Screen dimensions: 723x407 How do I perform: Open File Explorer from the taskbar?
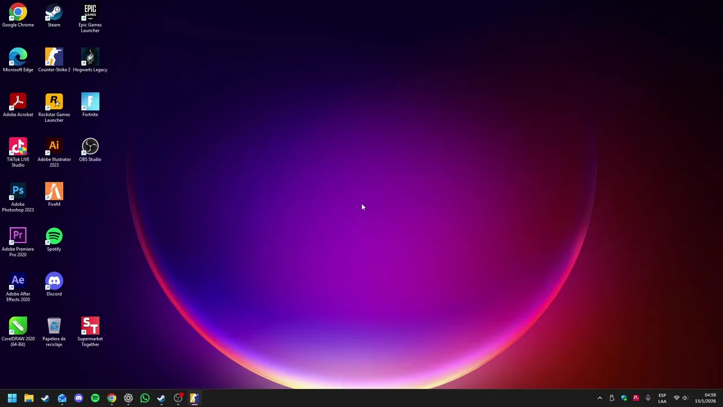[x=29, y=398]
